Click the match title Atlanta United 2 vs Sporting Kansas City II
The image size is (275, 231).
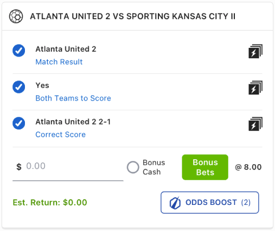tap(132, 16)
